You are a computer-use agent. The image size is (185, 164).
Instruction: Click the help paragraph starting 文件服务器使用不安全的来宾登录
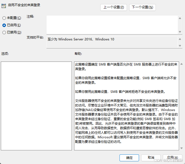click(126, 121)
